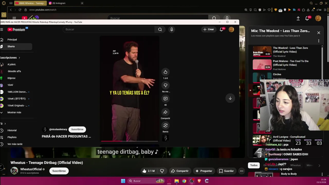Expand Suscripciones section chevron

(x=19, y=58)
